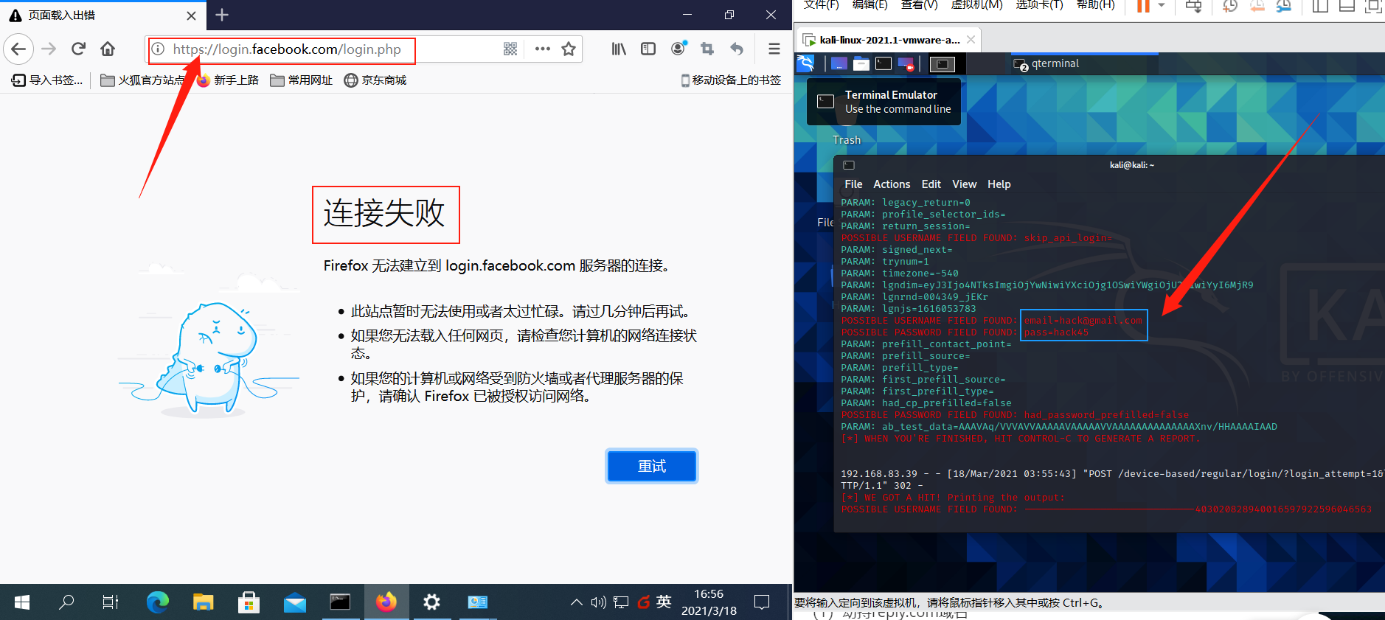Expand the VMware power options dropdown arrow
This screenshot has height=620, width=1385.
click(x=1162, y=6)
